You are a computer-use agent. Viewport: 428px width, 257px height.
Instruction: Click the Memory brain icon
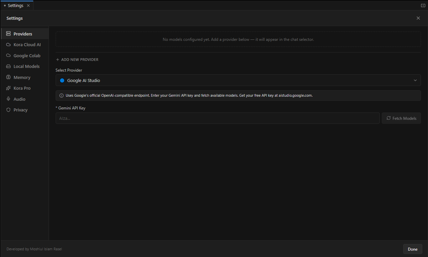(x=8, y=77)
